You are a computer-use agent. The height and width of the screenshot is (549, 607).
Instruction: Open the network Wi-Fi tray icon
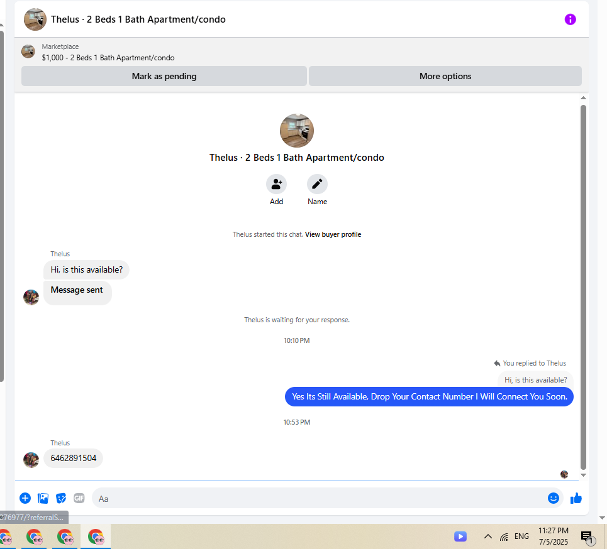[x=504, y=536]
